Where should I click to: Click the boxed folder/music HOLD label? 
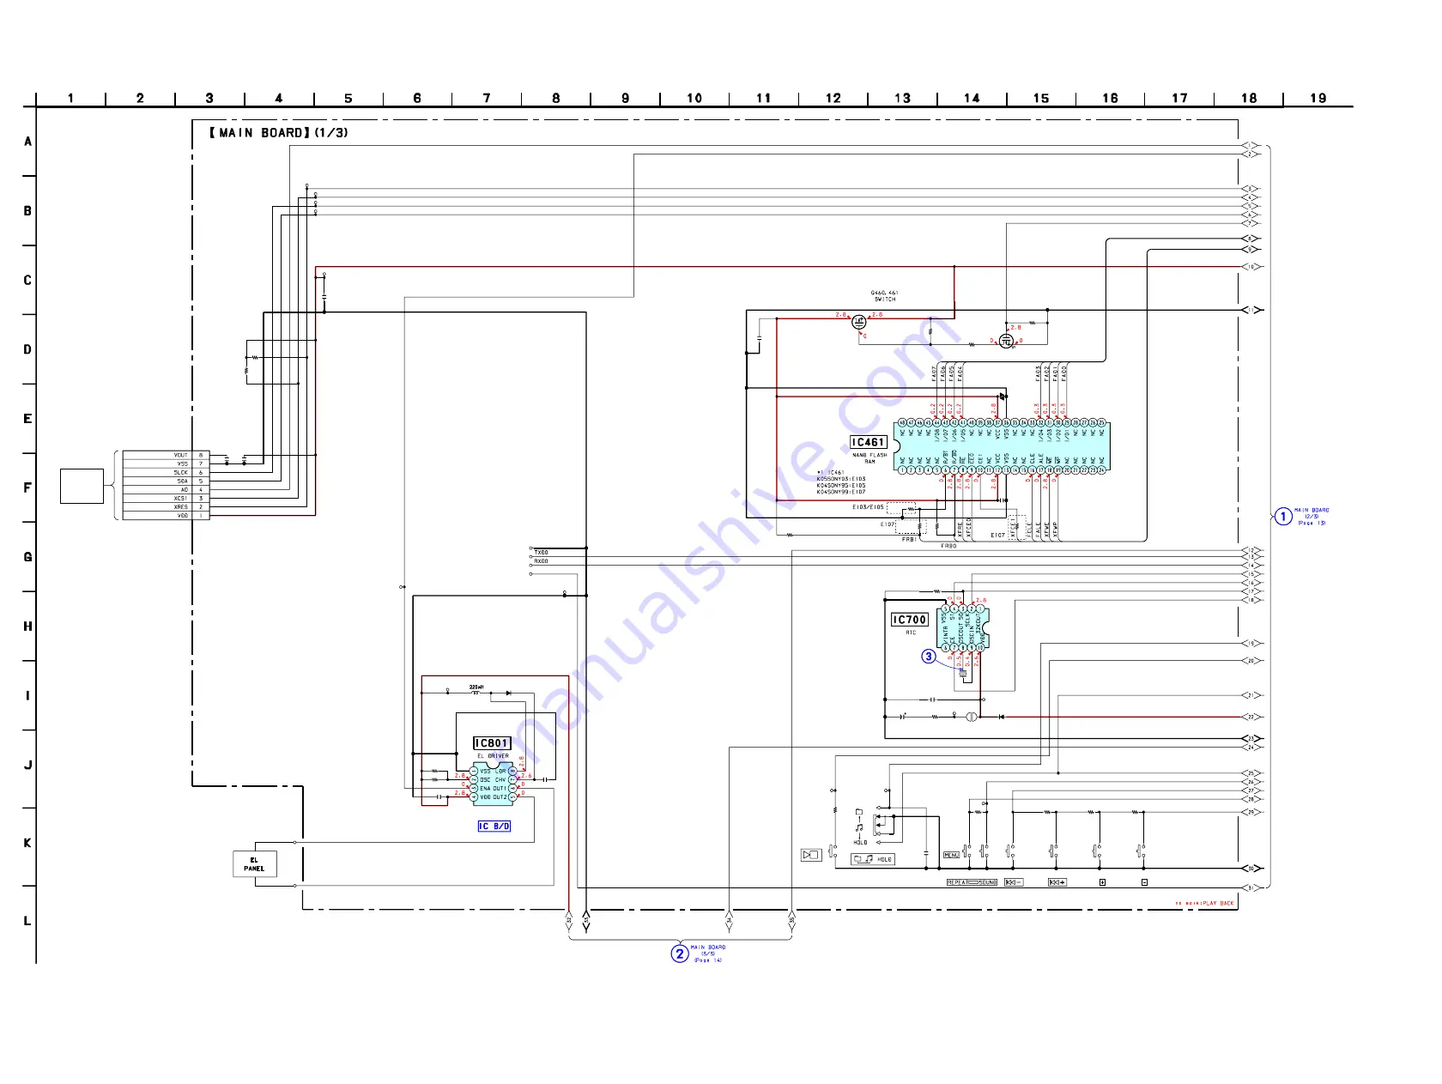pos(873,859)
